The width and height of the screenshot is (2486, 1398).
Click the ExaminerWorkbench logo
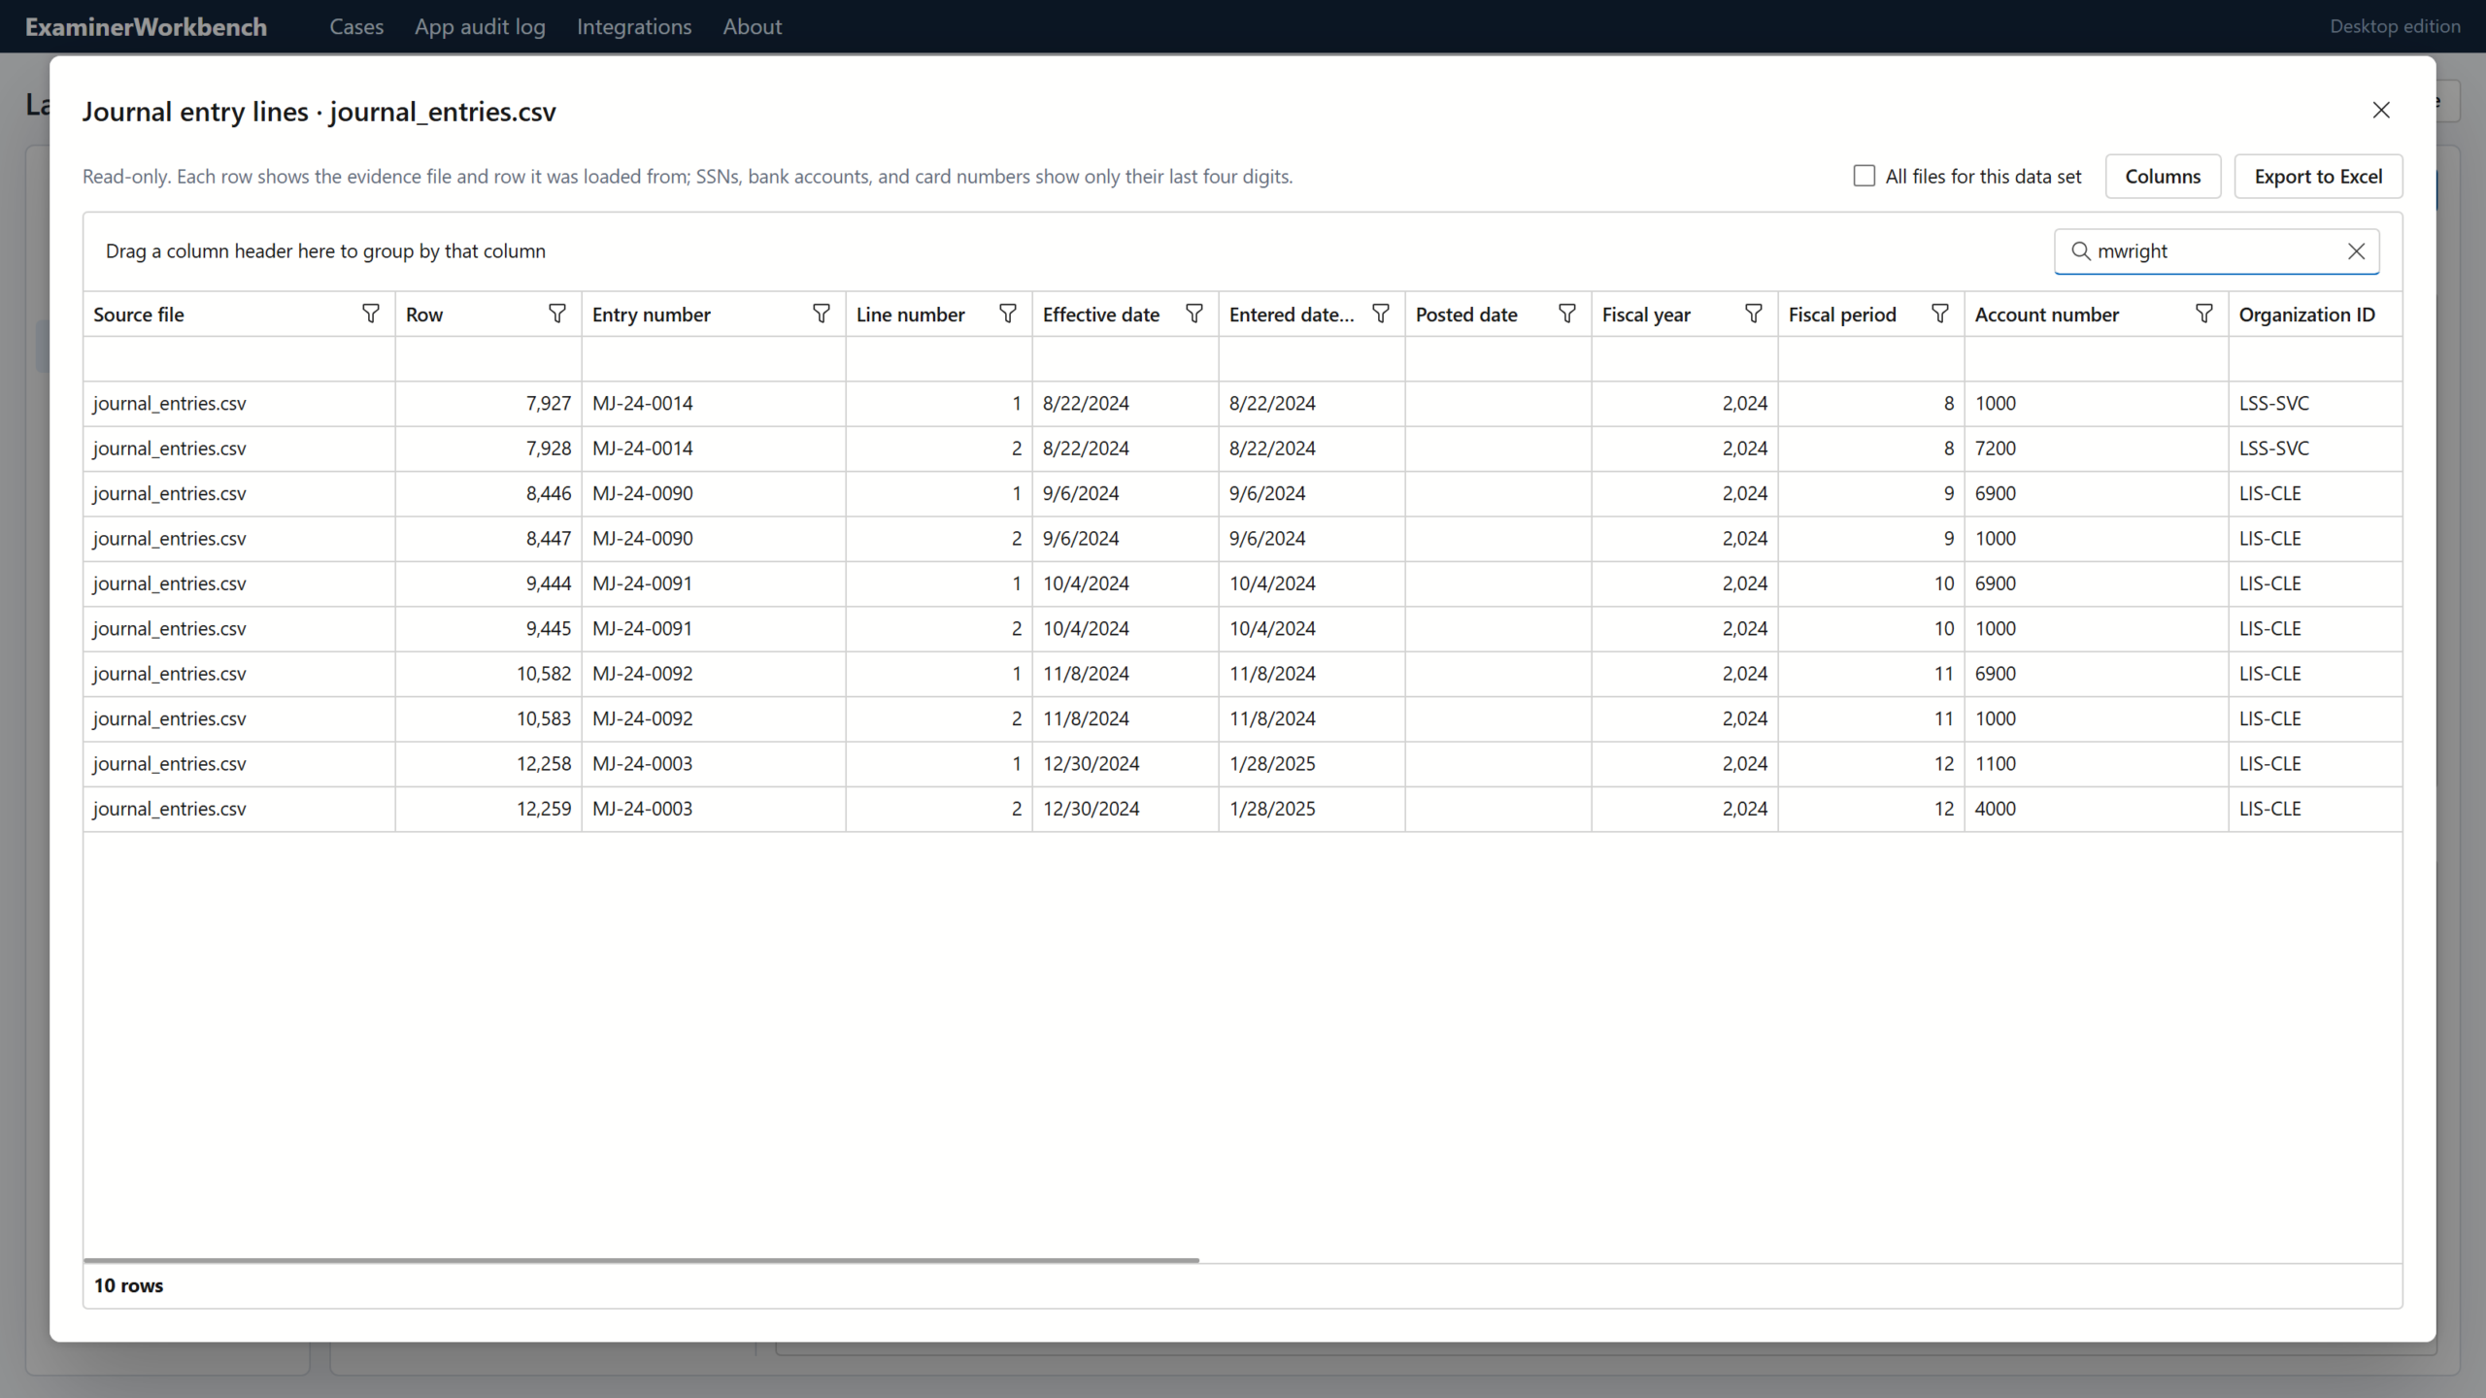146,26
